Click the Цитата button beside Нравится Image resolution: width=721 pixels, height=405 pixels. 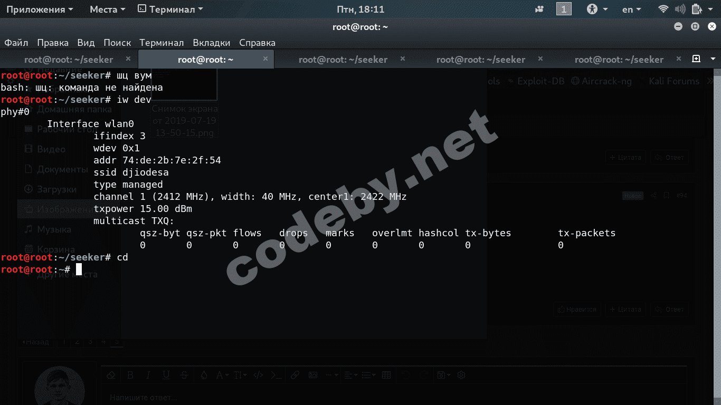625,310
